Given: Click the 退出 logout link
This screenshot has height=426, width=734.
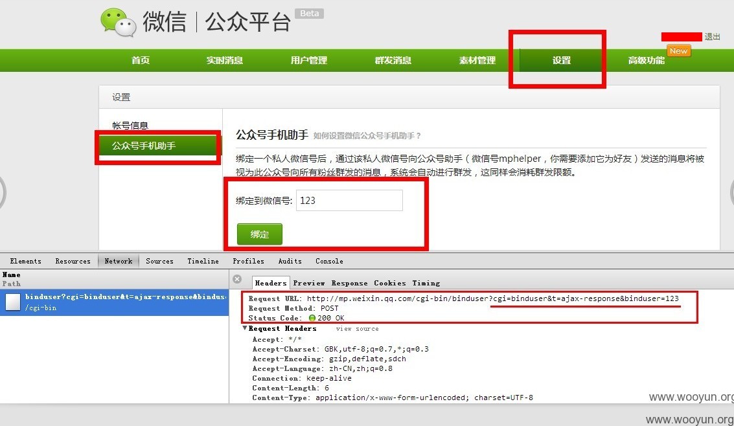Looking at the screenshot, I should coord(713,36).
